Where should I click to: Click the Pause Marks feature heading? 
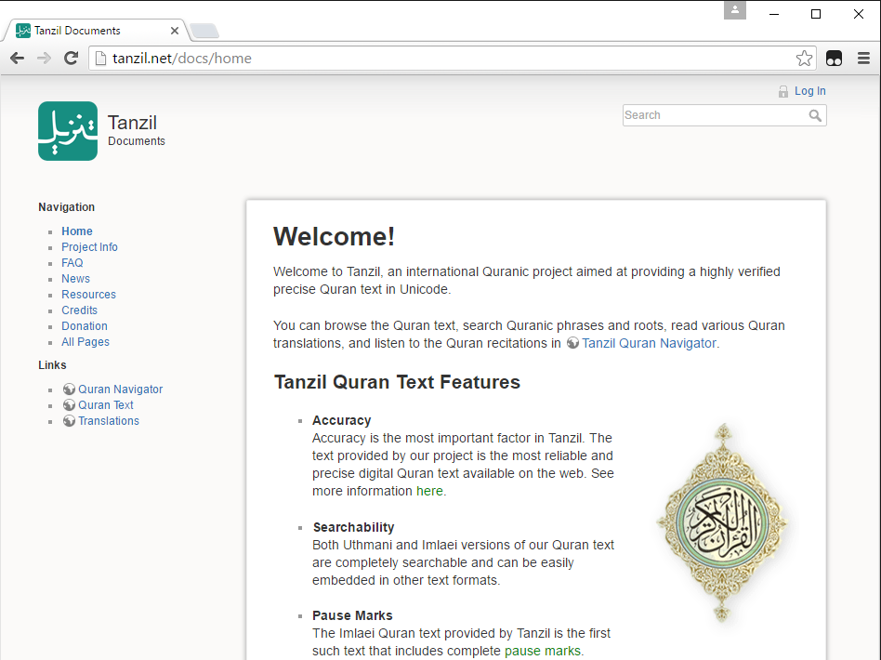352,615
